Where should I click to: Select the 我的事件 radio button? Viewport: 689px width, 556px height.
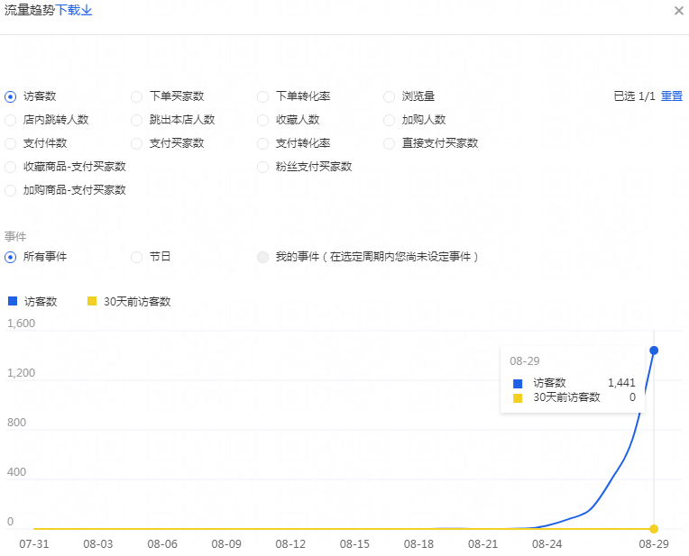coord(262,257)
